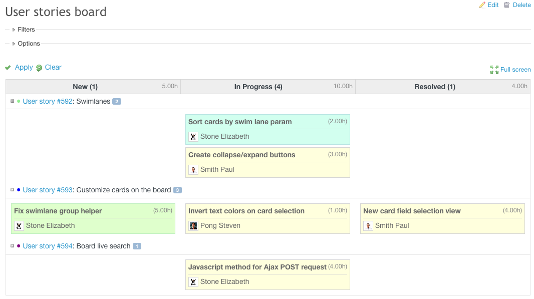Image resolution: width=534 pixels, height=299 pixels.
Task: Collapse the Customize cards on the board swimlane
Action: [x=12, y=190]
